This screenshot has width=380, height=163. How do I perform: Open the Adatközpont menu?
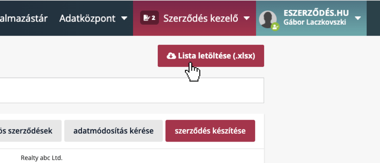tap(87, 18)
